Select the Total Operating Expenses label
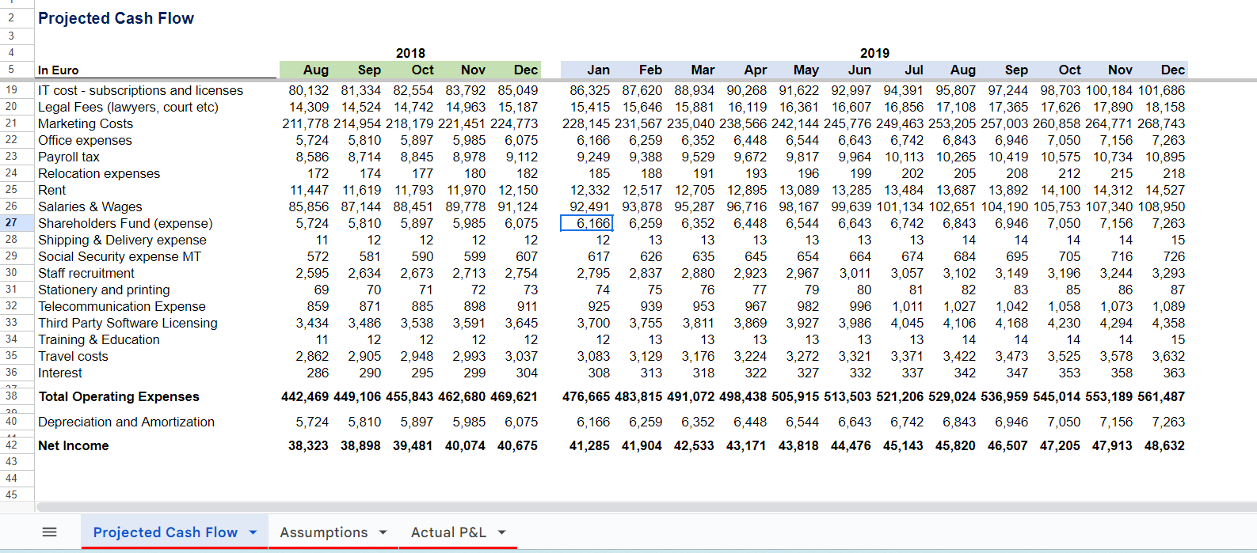 119,396
